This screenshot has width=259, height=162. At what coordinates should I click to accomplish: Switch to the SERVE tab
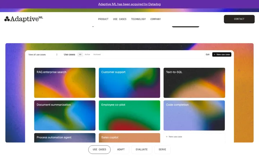pyautogui.click(x=162, y=149)
